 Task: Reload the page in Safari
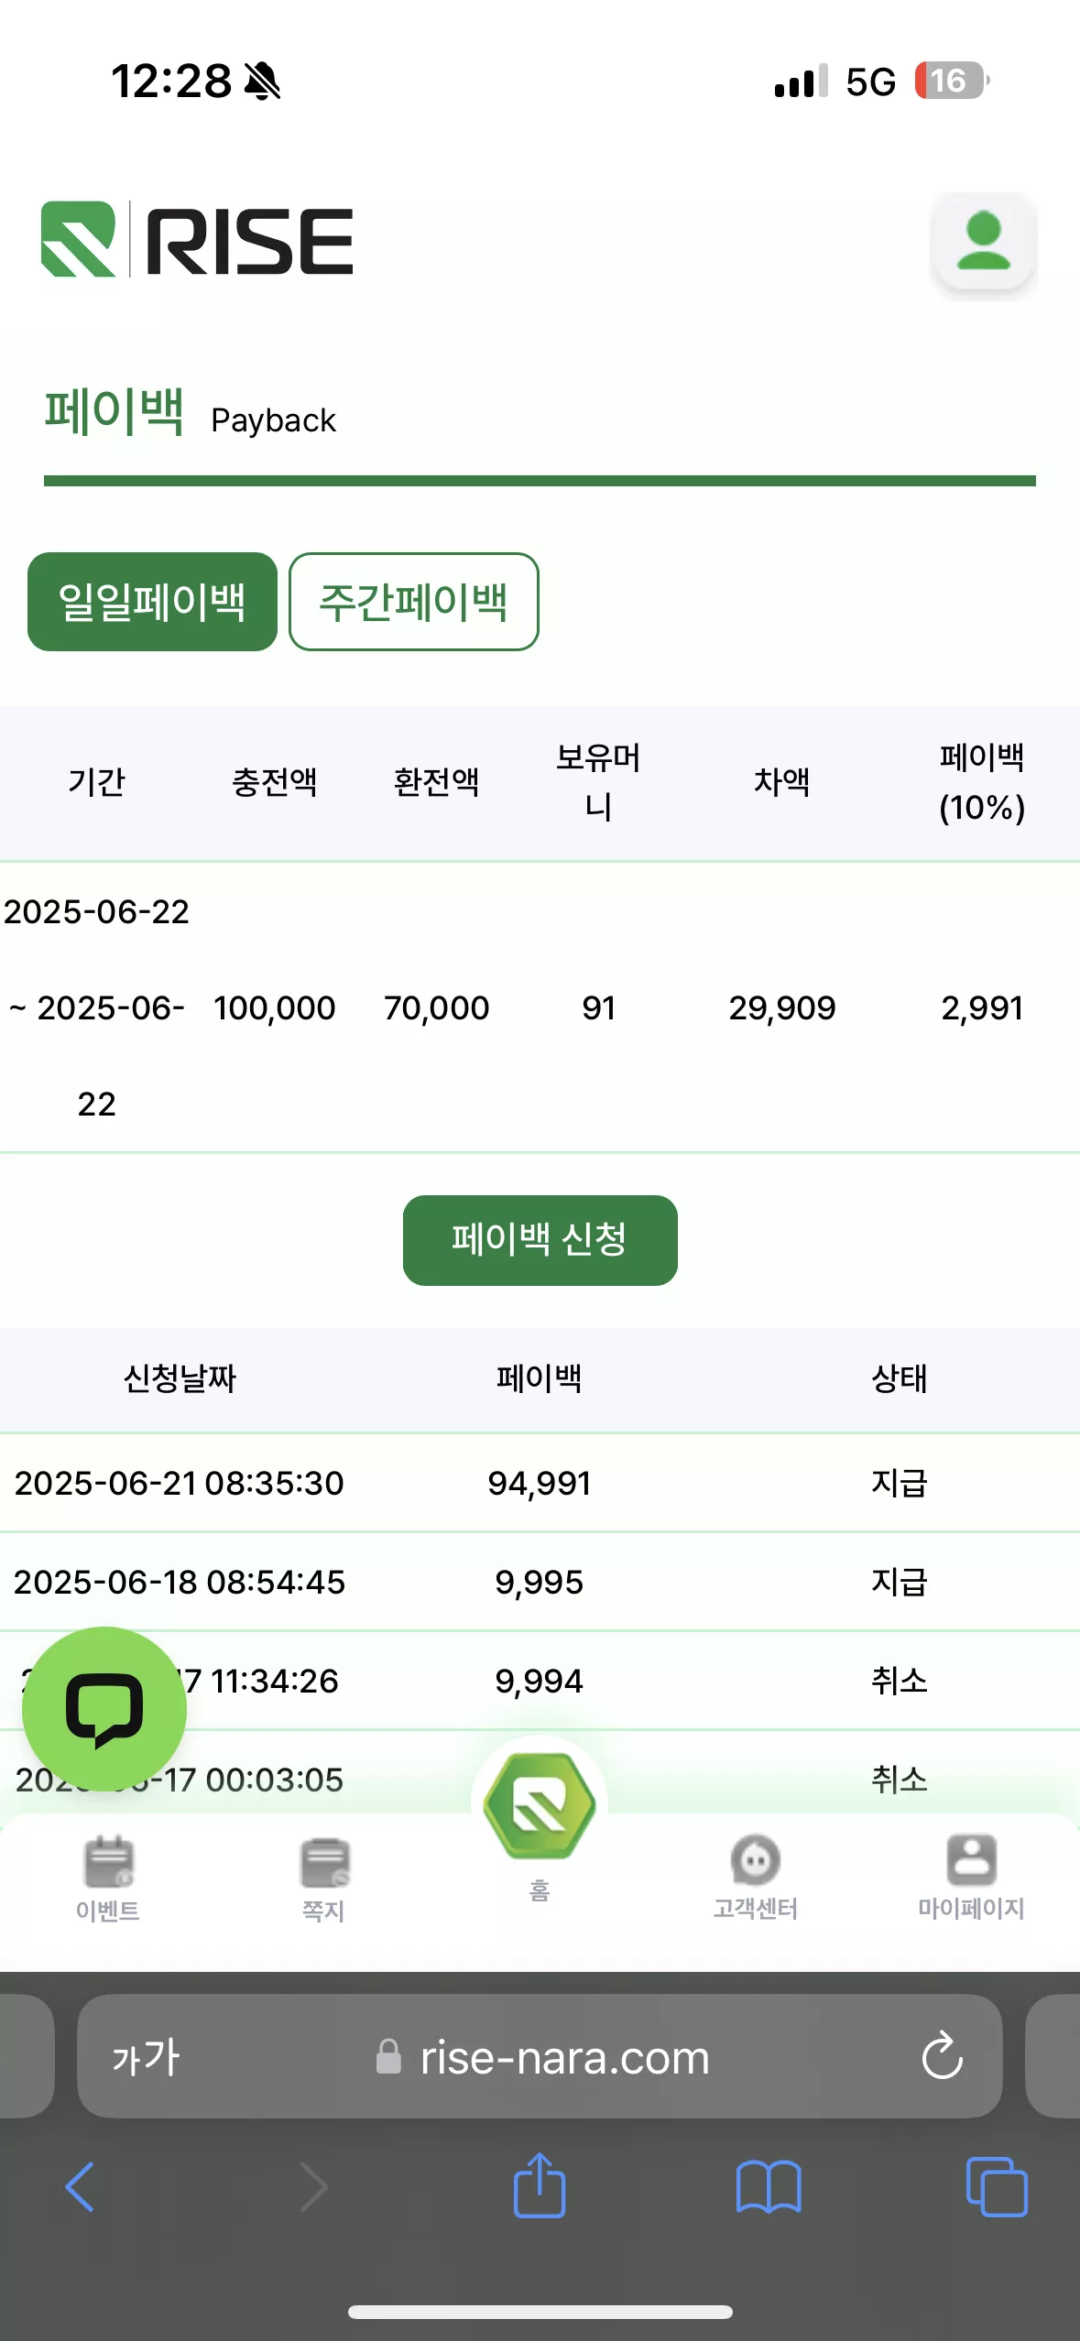click(942, 2057)
